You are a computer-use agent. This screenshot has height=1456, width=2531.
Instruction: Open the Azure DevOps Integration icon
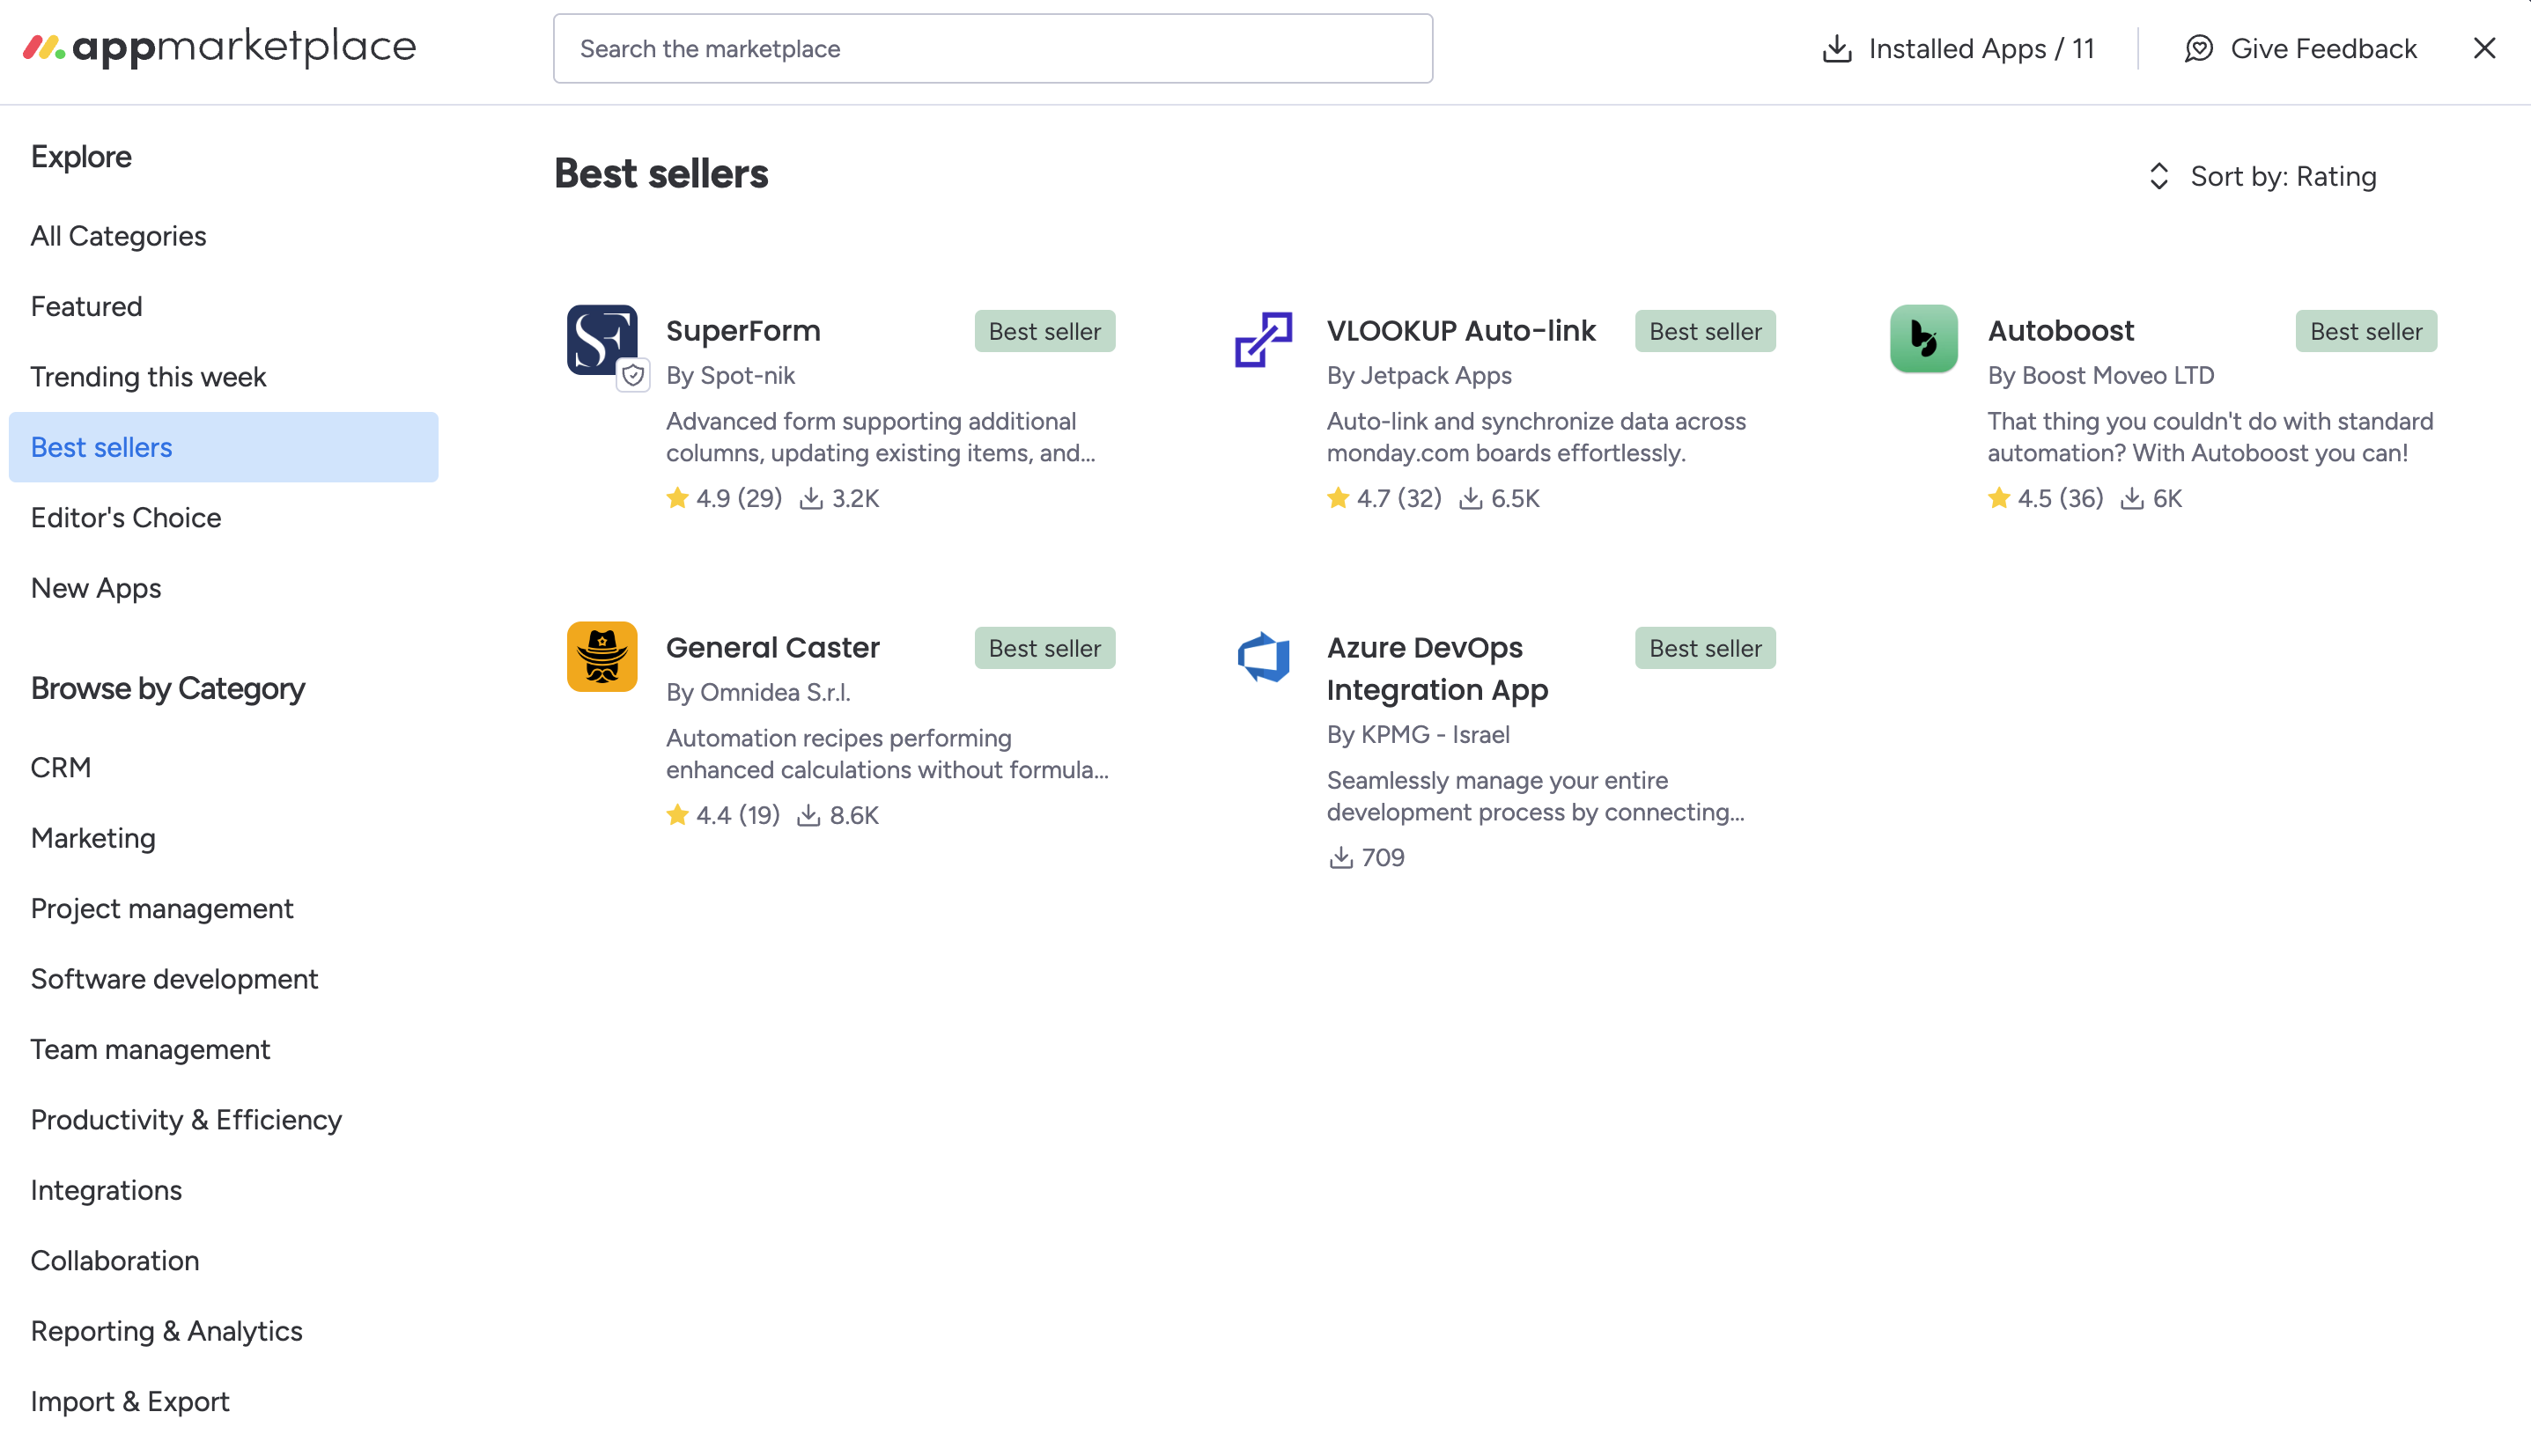[1263, 657]
